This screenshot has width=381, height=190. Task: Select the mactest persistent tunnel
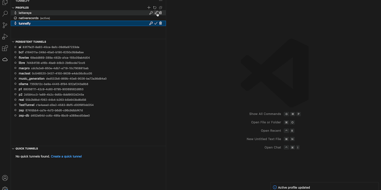(89, 73)
